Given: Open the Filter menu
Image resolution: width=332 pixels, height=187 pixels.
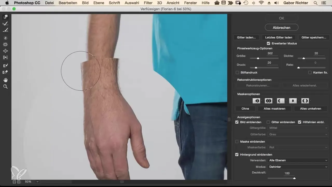Looking at the screenshot, I should pyautogui.click(x=148, y=3).
